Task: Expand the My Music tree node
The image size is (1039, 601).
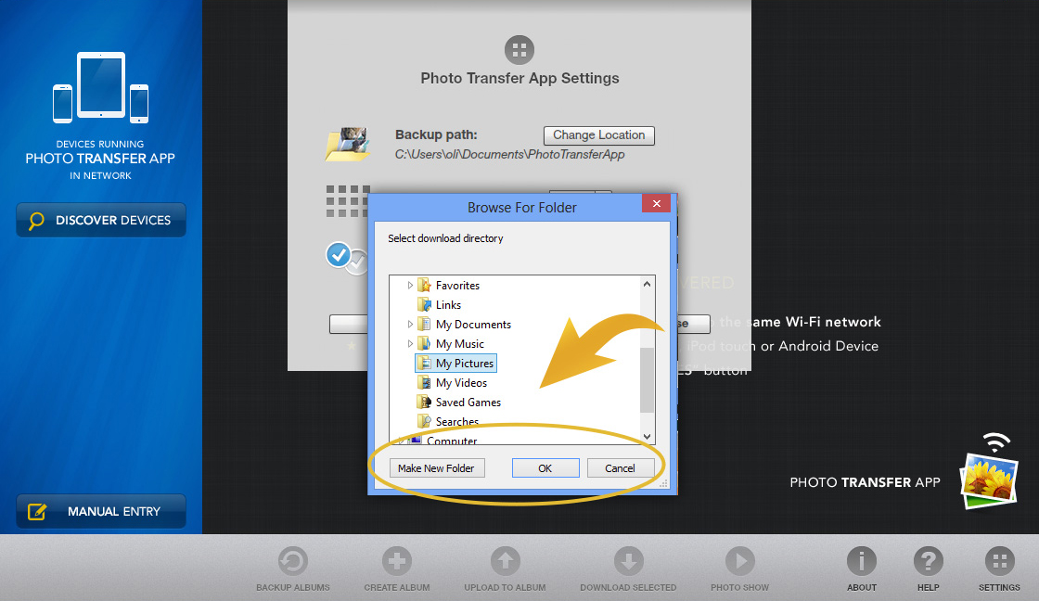Action: (409, 344)
